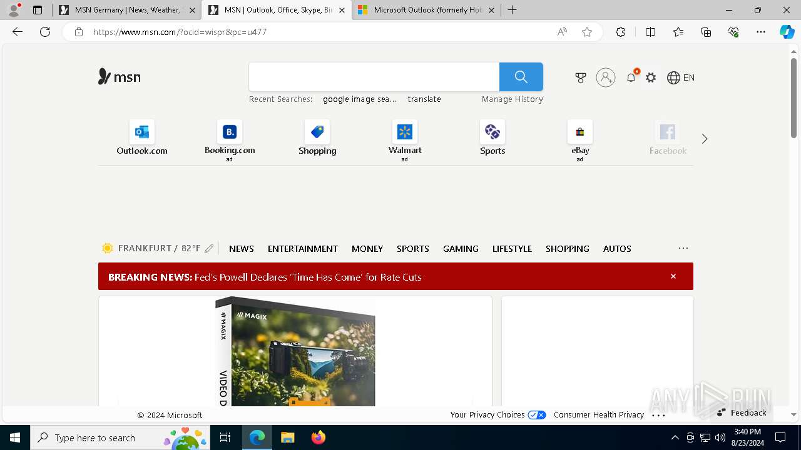Open a new browser tab
The height and width of the screenshot is (450, 801).
tap(512, 10)
